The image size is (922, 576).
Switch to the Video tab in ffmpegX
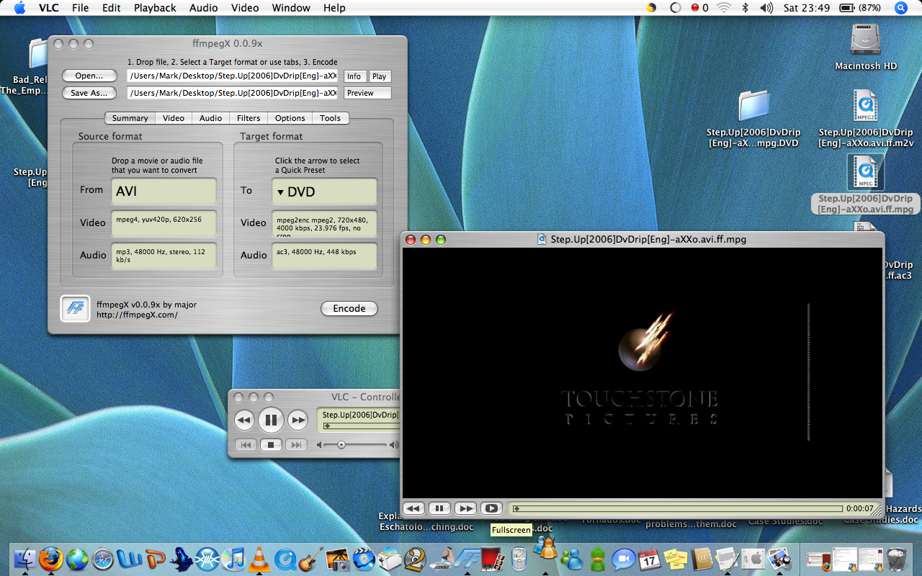(x=174, y=118)
